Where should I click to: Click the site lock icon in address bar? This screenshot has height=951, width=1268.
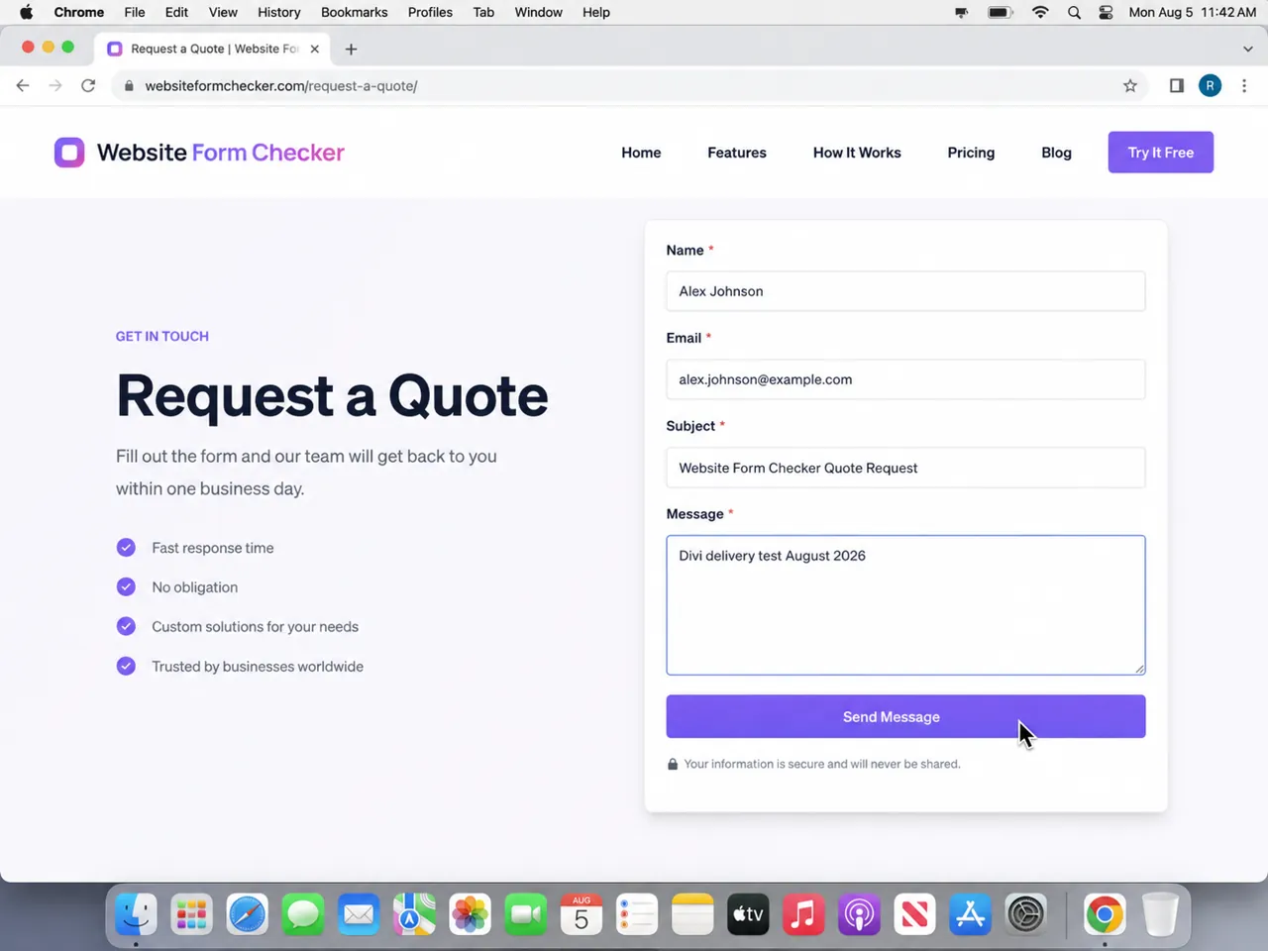tap(129, 86)
